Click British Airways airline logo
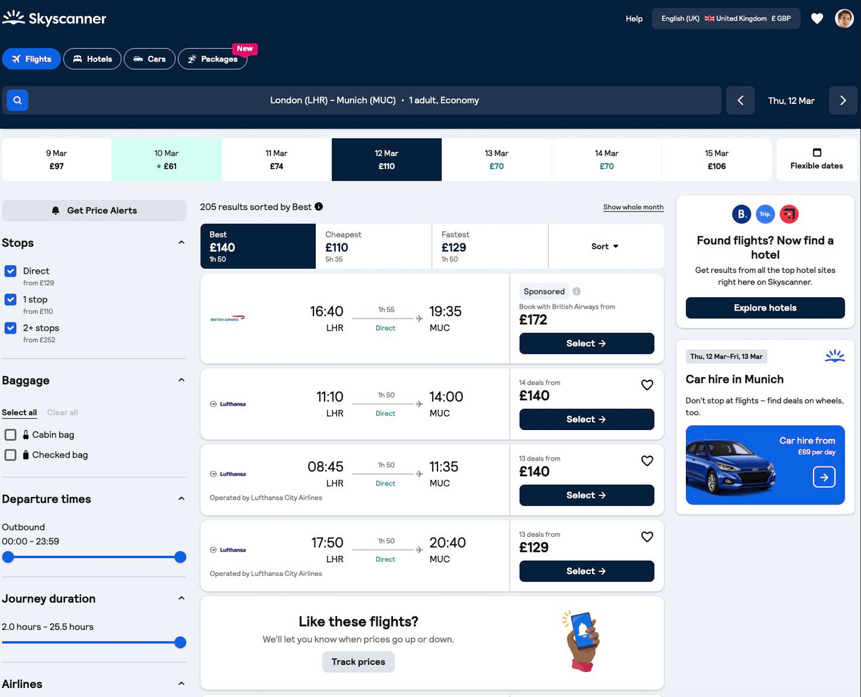The image size is (861, 697). [228, 318]
